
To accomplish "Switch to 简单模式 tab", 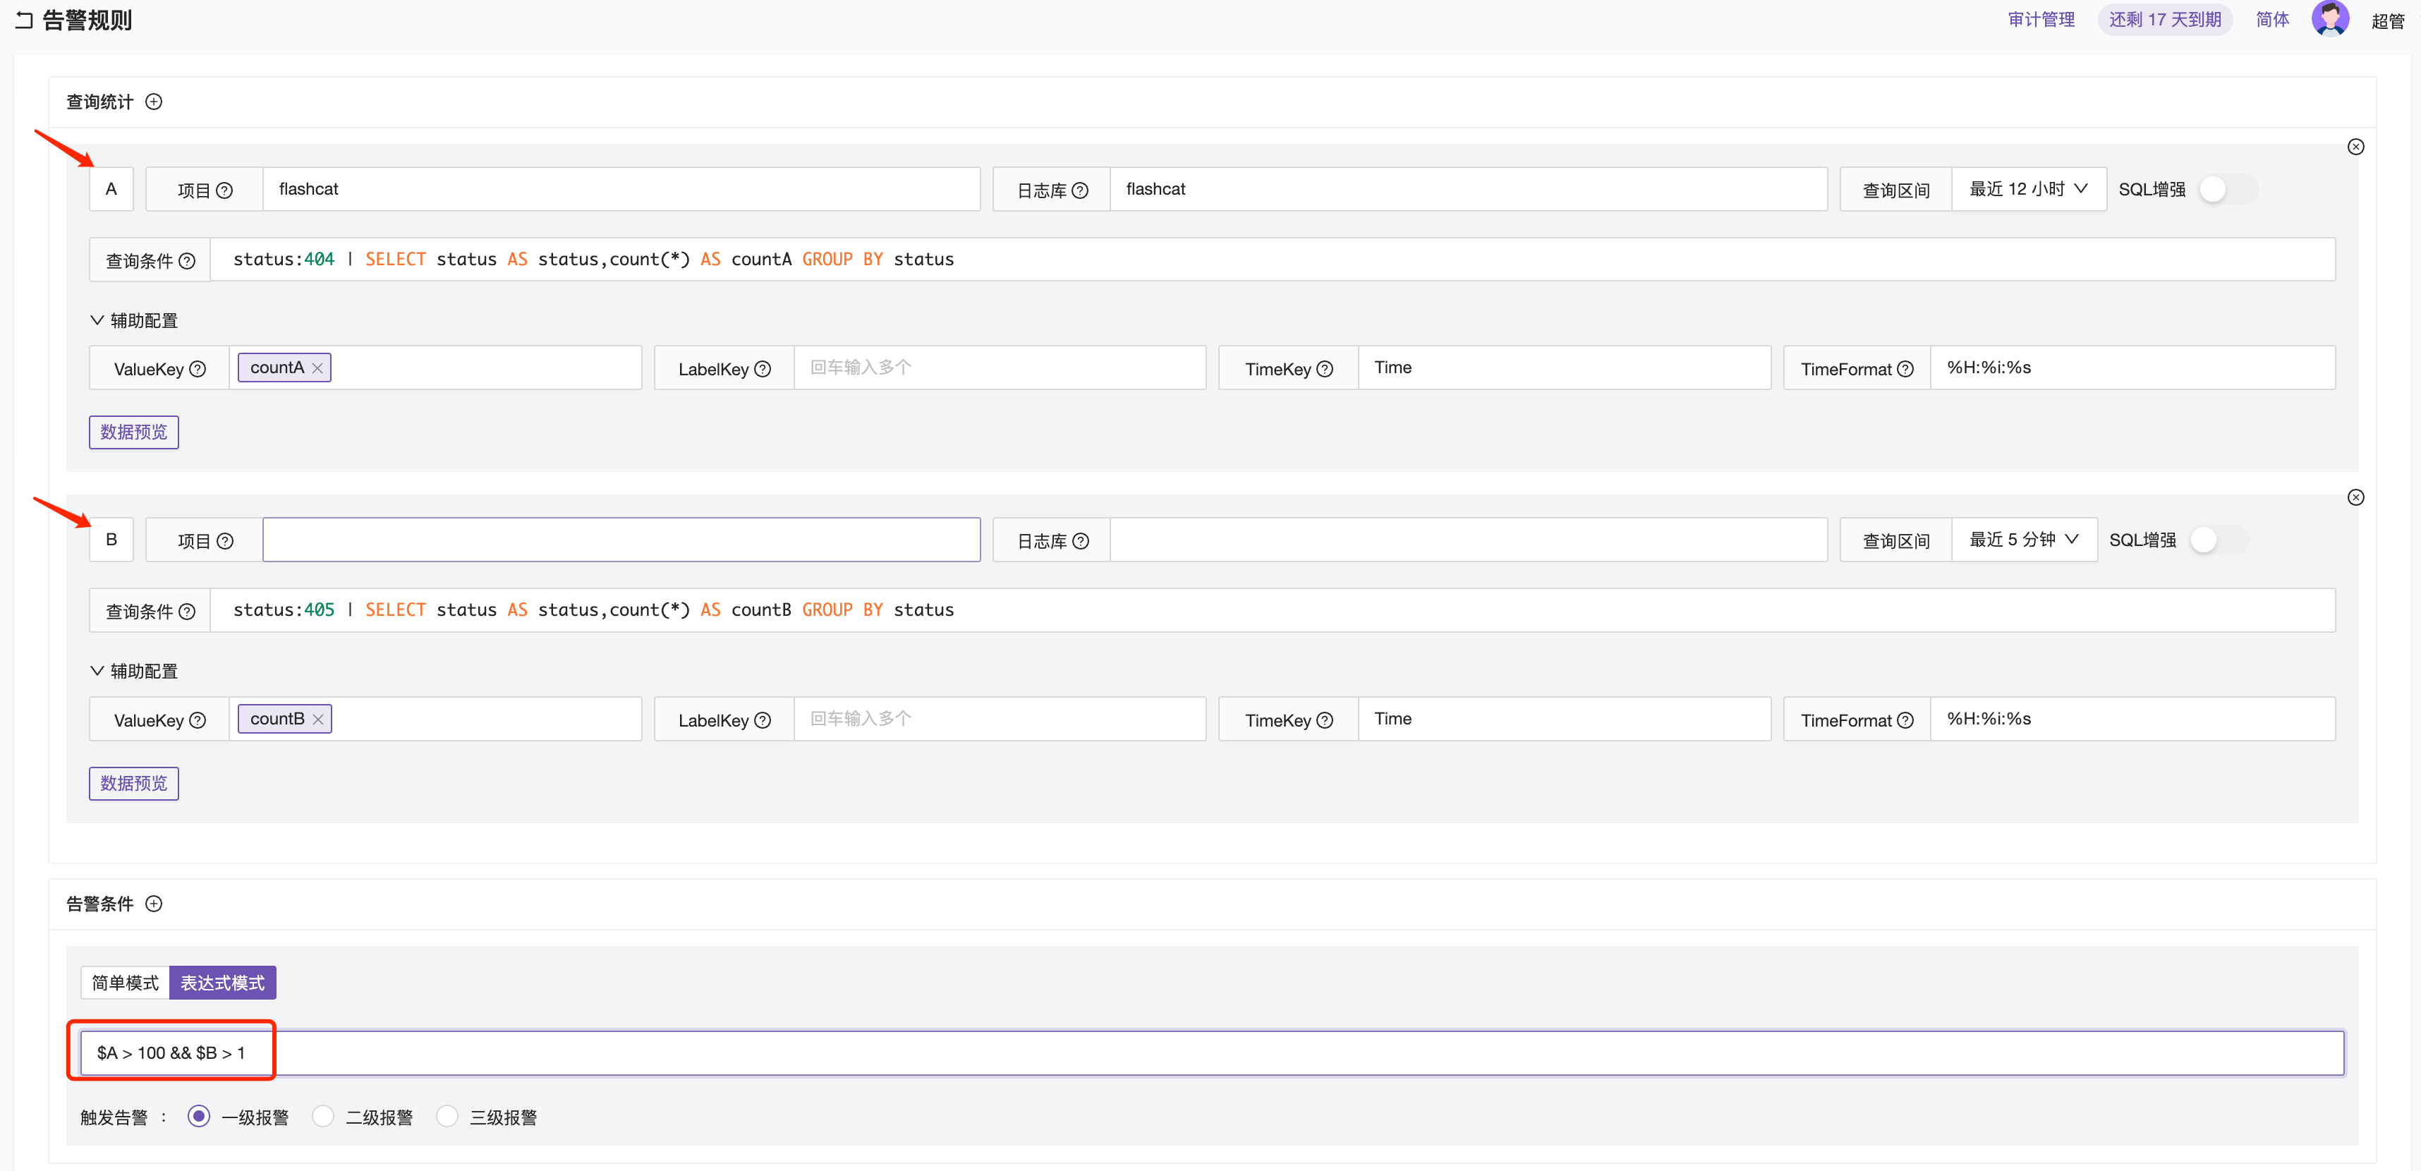I will pyautogui.click(x=125, y=982).
